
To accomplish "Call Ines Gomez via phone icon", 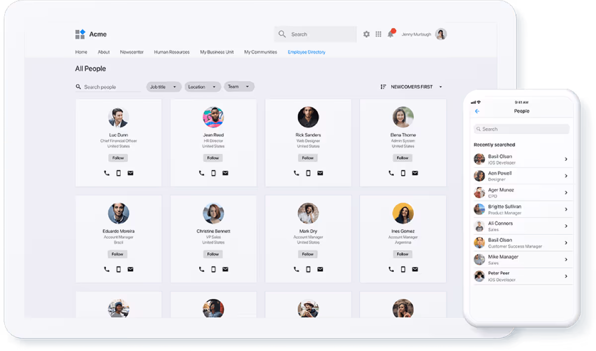I will click(391, 270).
